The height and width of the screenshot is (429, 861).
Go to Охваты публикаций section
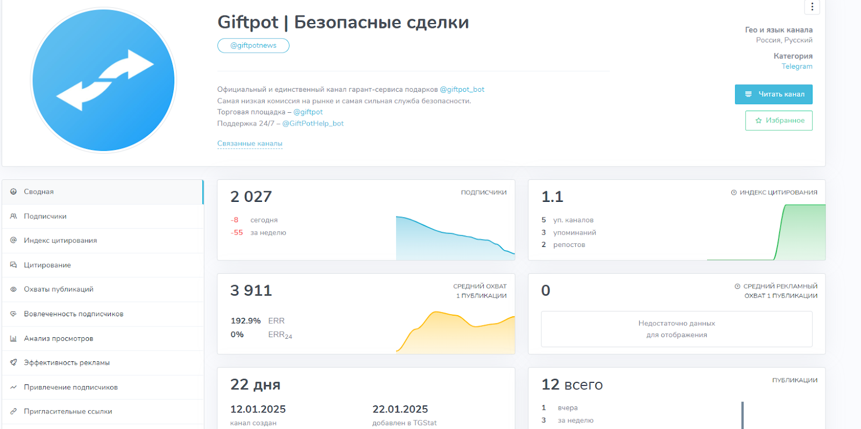pyautogui.click(x=102, y=289)
